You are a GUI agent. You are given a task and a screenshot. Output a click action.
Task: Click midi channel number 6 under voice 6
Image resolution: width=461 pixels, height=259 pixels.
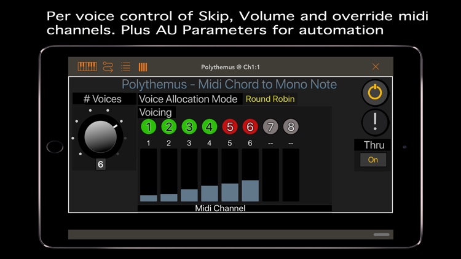pos(250,143)
